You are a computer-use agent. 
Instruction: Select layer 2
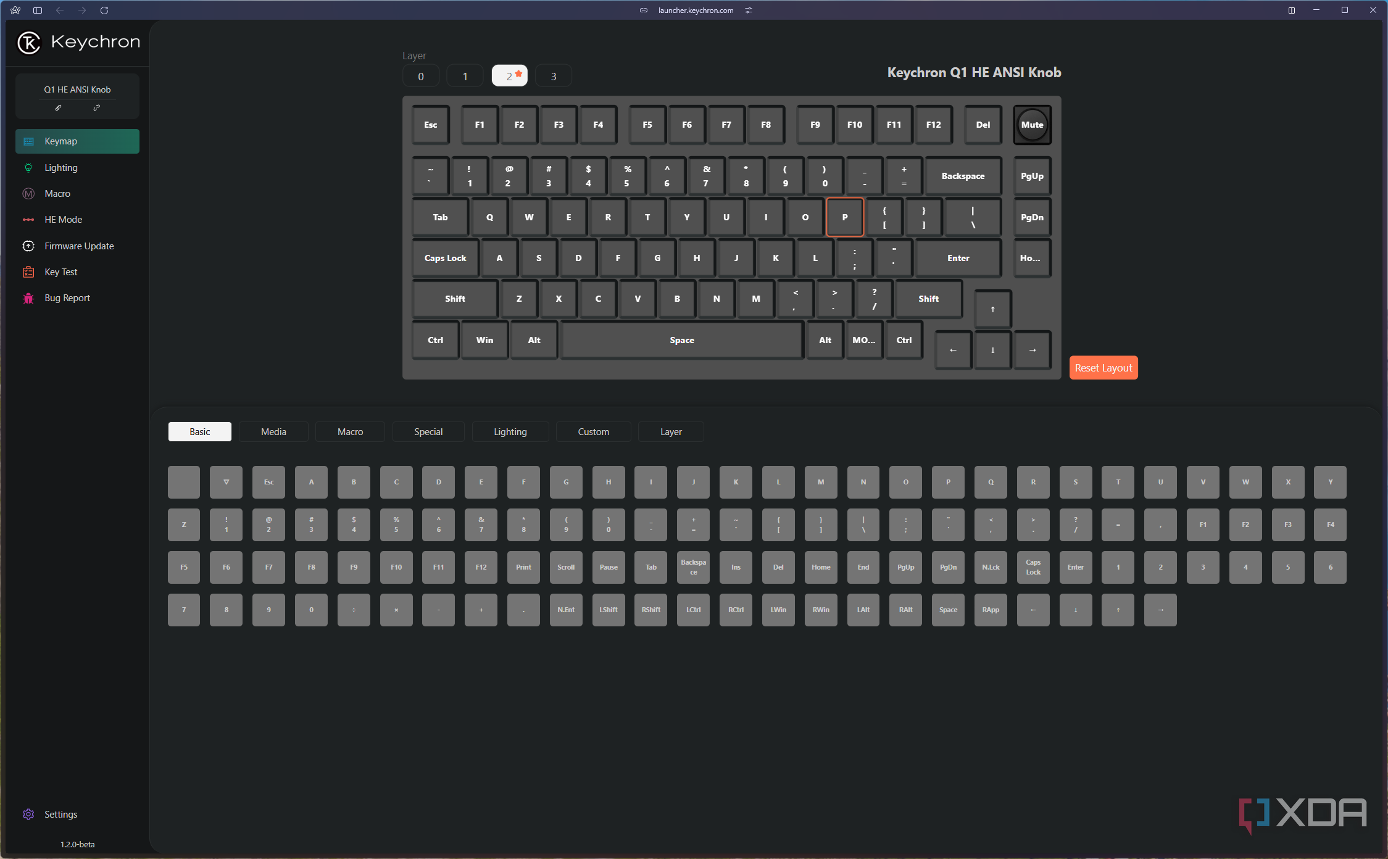(x=509, y=76)
